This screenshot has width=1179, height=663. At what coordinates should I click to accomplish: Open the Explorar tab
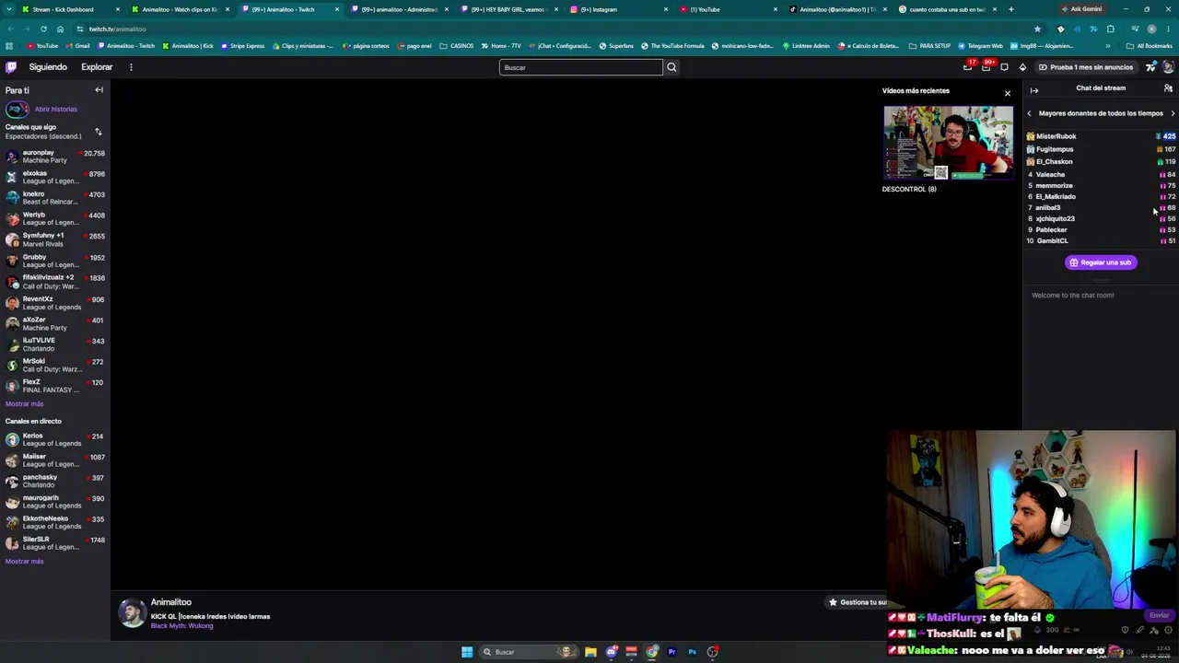pyautogui.click(x=97, y=67)
